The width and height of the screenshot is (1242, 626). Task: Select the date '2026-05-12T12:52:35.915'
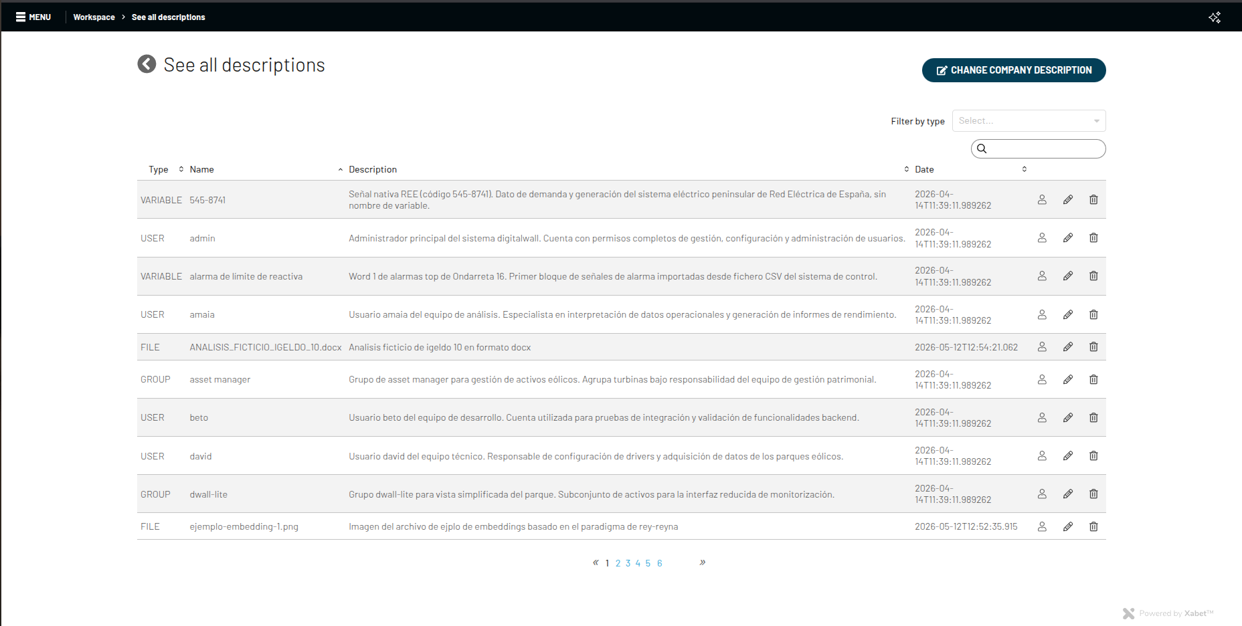pyautogui.click(x=966, y=526)
